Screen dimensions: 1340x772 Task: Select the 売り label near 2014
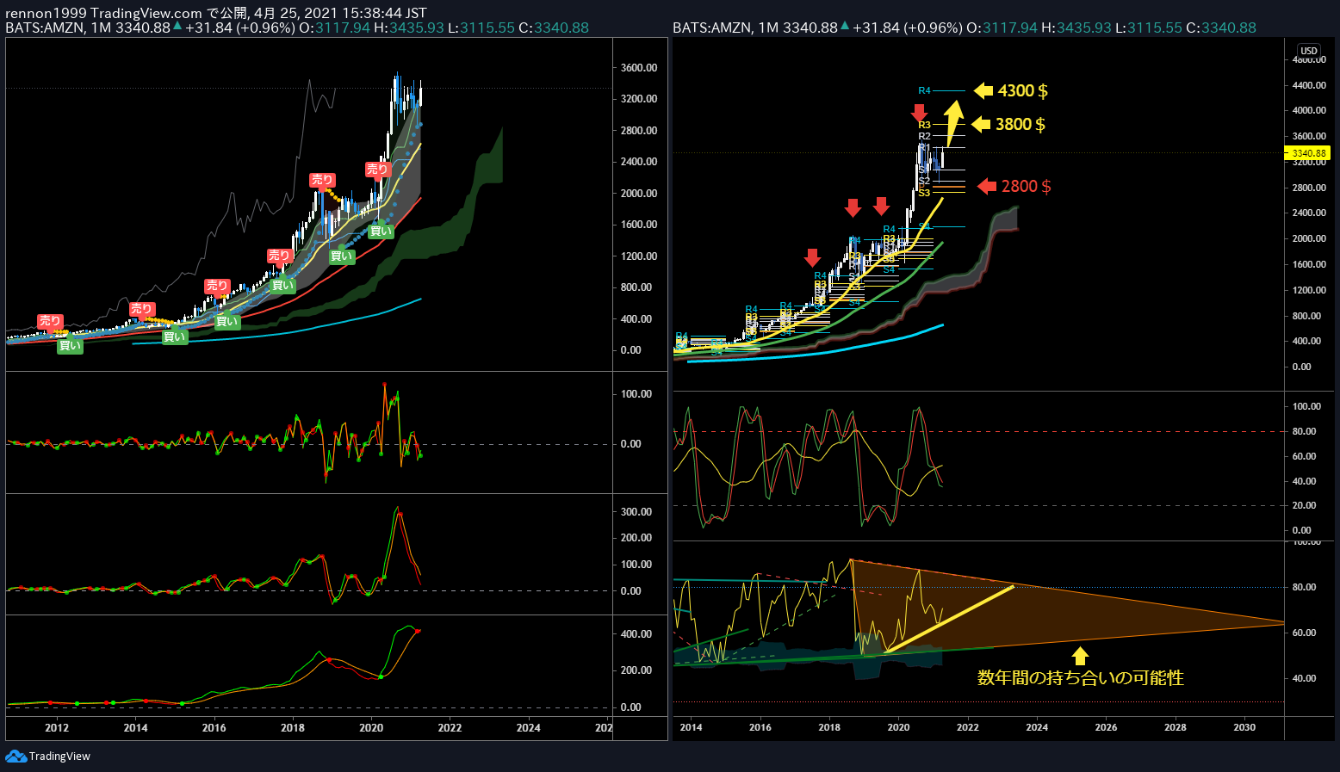(x=141, y=309)
